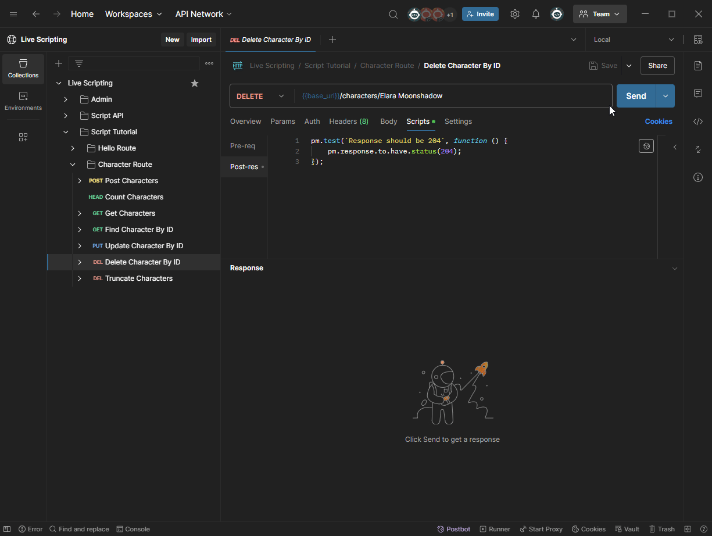Image resolution: width=712 pixels, height=536 pixels.
Task: Open the Team dropdown
Action: [600, 14]
